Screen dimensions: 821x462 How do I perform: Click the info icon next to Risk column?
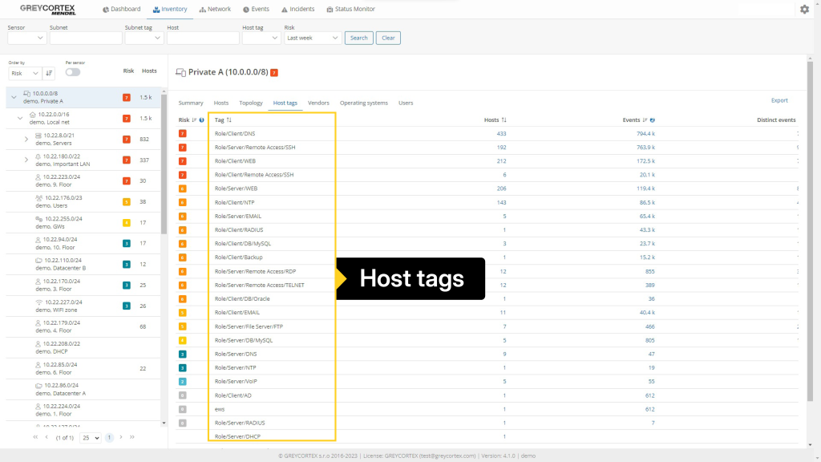click(x=201, y=120)
